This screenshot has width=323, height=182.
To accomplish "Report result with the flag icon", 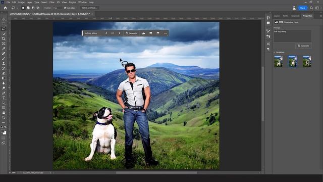I will tap(158, 33).
